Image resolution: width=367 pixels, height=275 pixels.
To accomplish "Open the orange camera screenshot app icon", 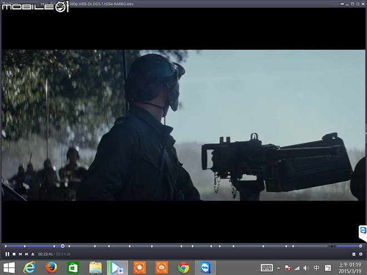I will pyautogui.click(x=161, y=268).
